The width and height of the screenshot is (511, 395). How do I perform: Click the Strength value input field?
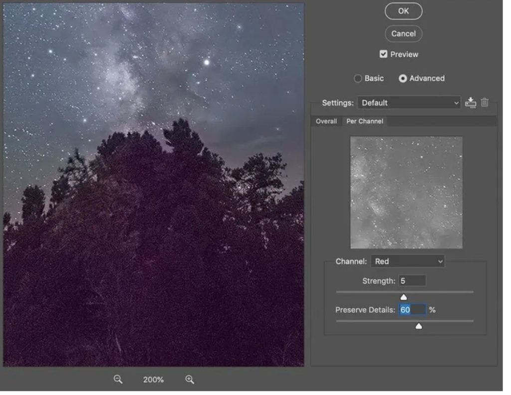(x=412, y=281)
